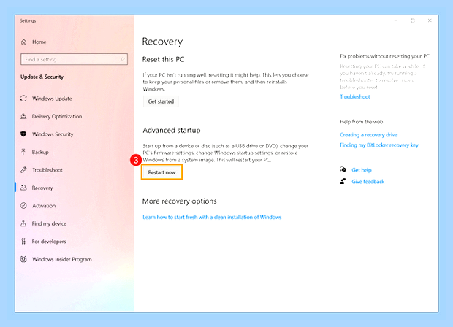Click the Troubleshoot wrench icon
The image size is (453, 327).
tap(23, 170)
